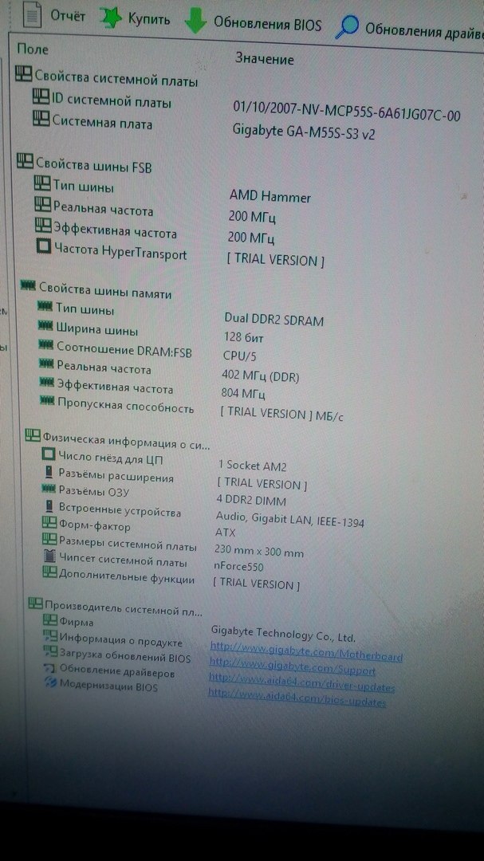Click the Число гнёзд для ЦП icon
The width and height of the screenshot is (484, 861).
[49, 454]
